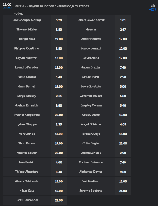This screenshot has width=158, height=206.
Task: Click Presnel Kimpembe odds 25.00
Action: click(59, 115)
